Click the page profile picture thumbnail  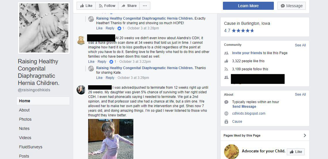[x=44, y=28]
